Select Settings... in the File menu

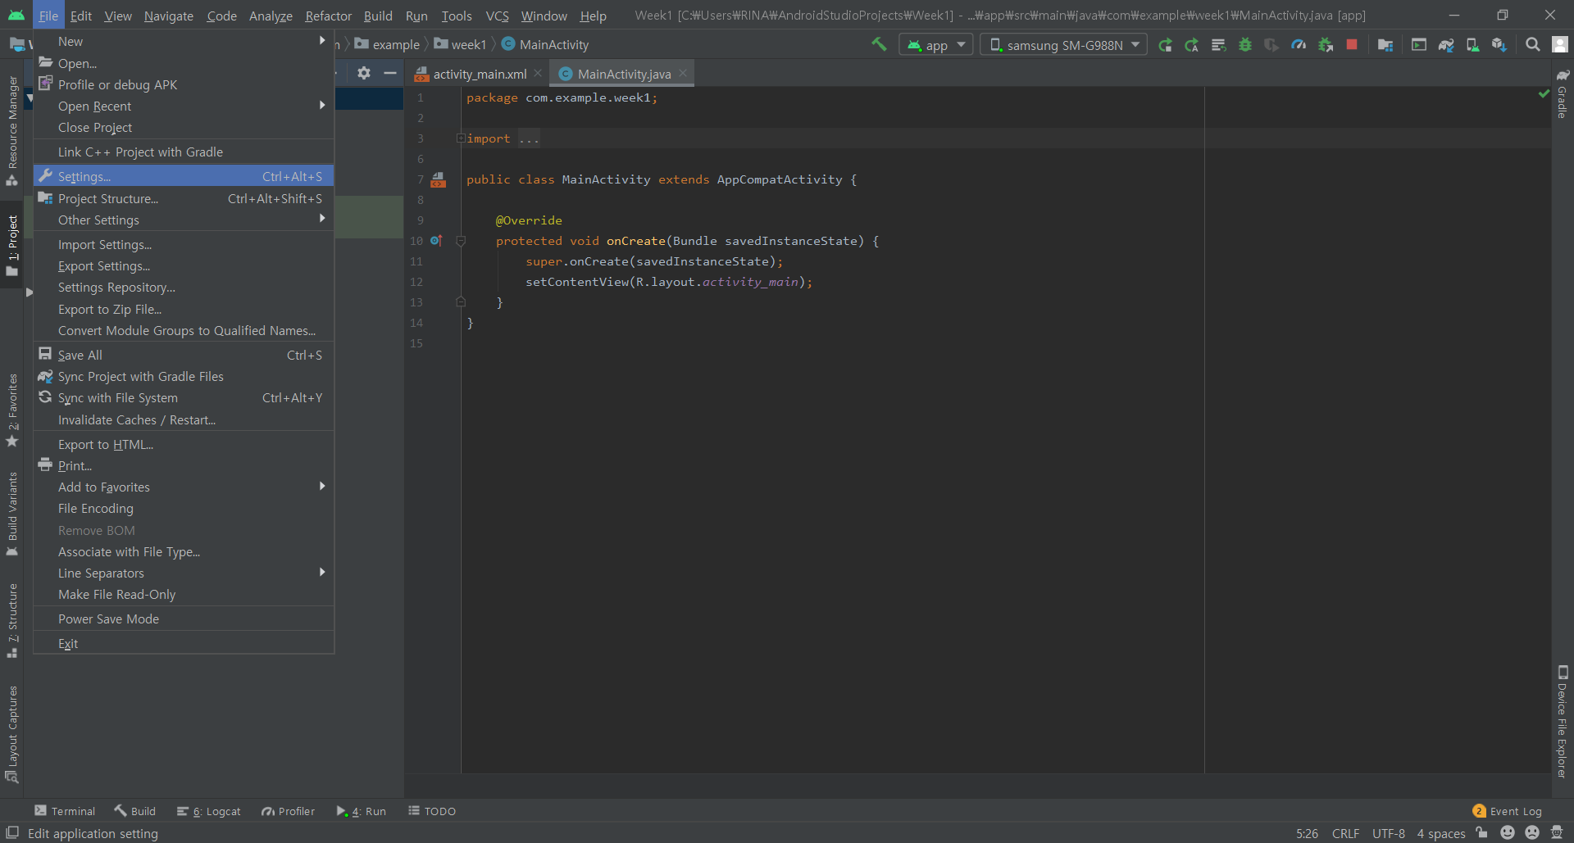coord(184,176)
